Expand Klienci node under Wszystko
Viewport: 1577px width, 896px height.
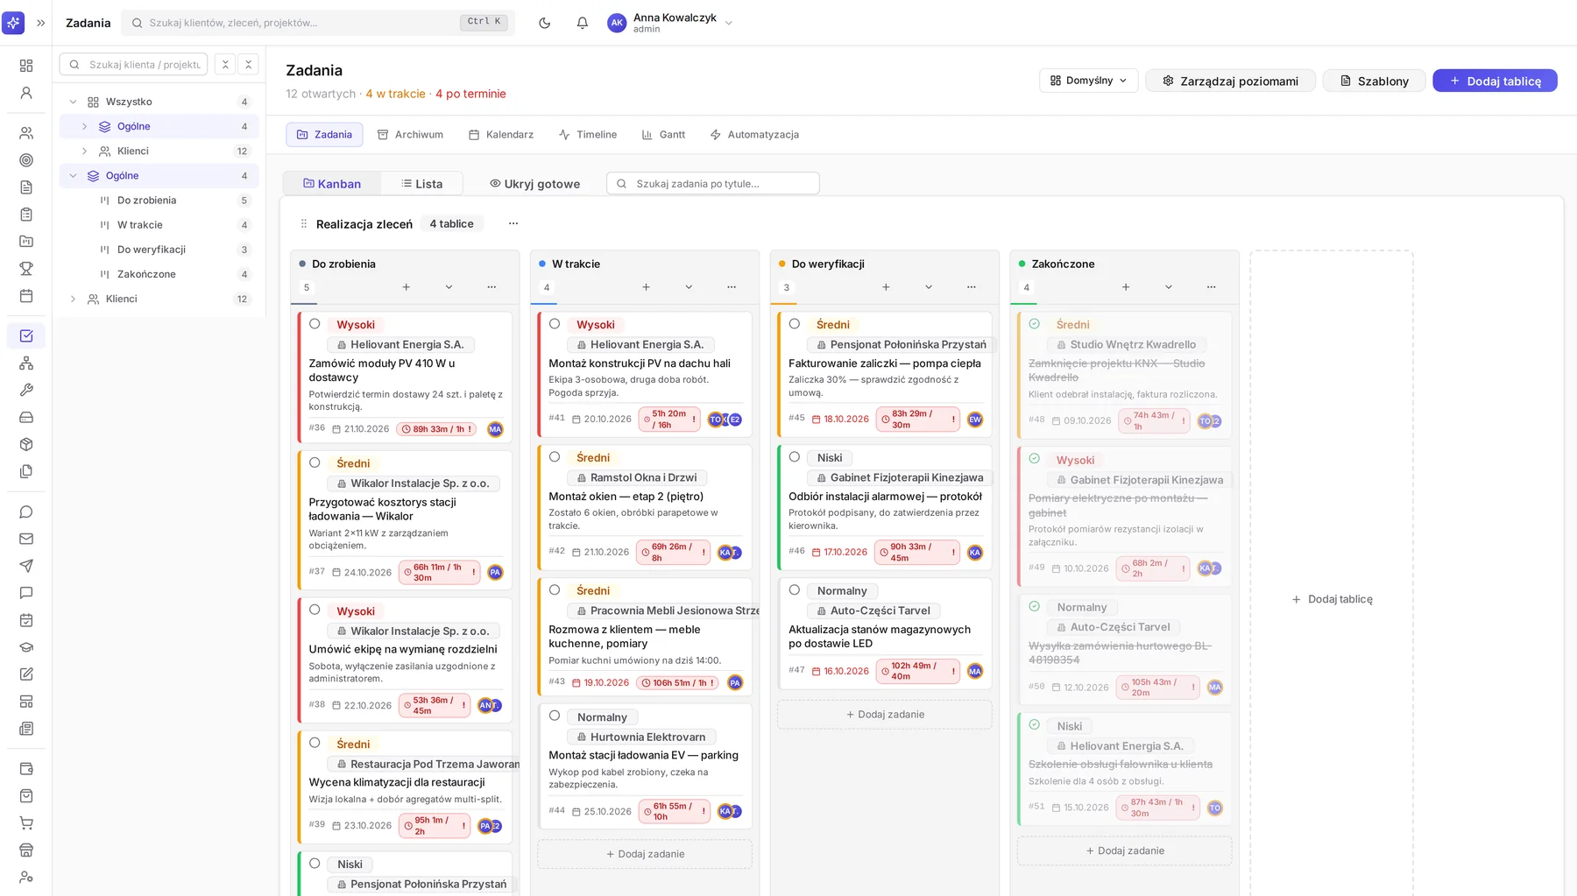point(84,151)
